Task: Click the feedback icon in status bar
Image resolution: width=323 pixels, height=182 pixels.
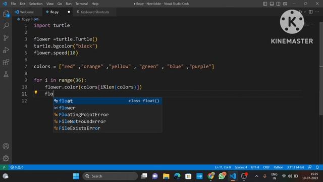Action: click(310, 167)
